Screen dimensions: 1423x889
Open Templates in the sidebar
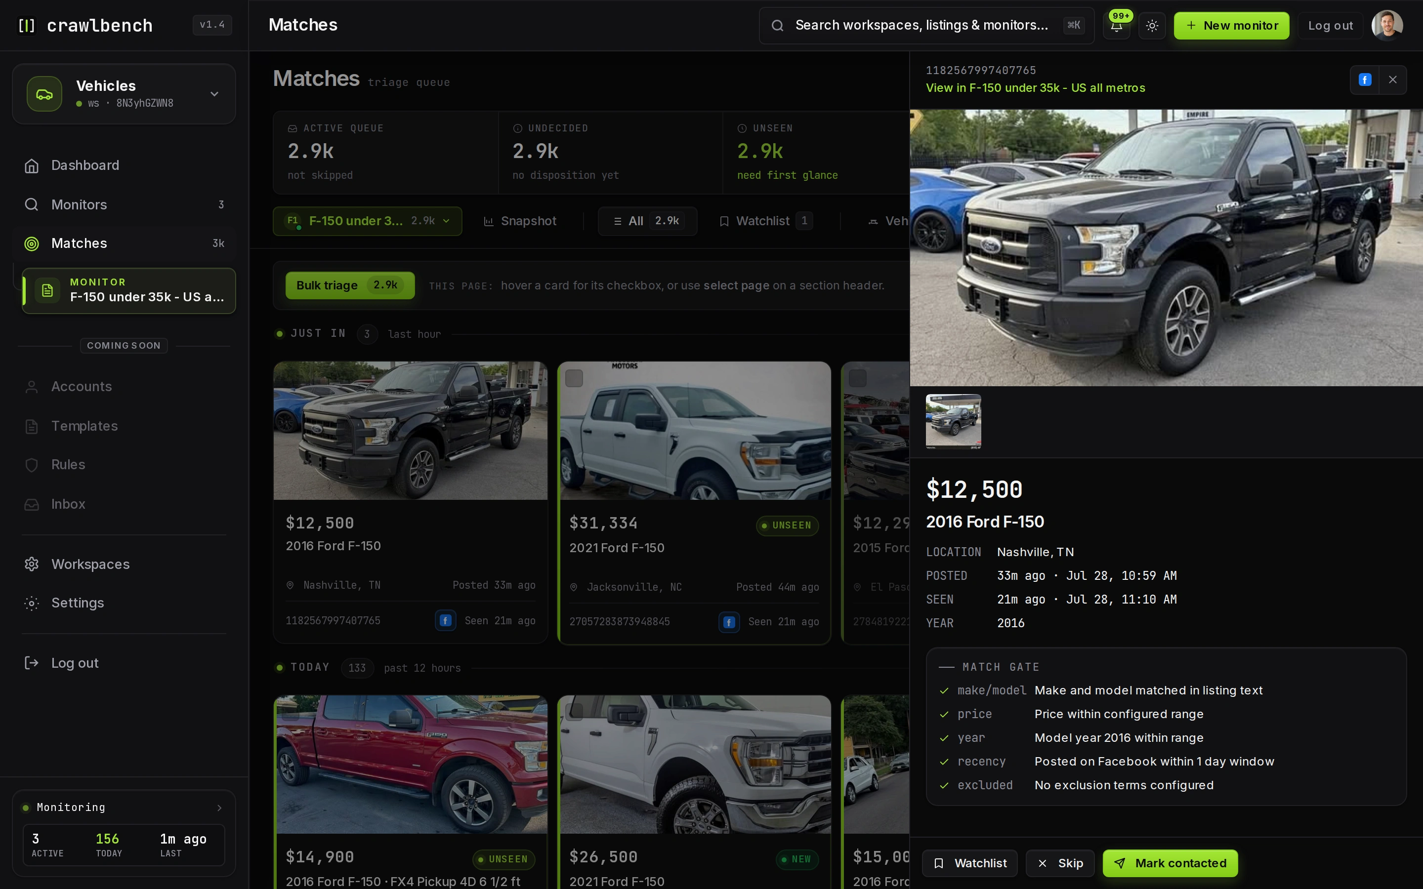124,426
